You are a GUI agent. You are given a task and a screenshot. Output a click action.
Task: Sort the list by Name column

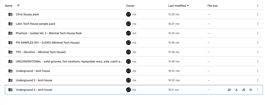click(x=9, y=6)
